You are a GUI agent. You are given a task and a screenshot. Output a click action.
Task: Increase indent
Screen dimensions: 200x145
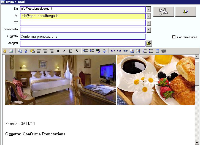[x=85, y=51]
